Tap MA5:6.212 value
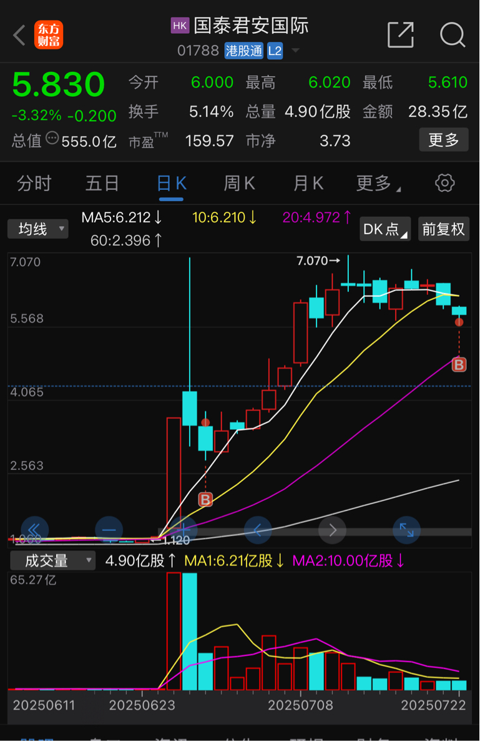 click(x=122, y=217)
